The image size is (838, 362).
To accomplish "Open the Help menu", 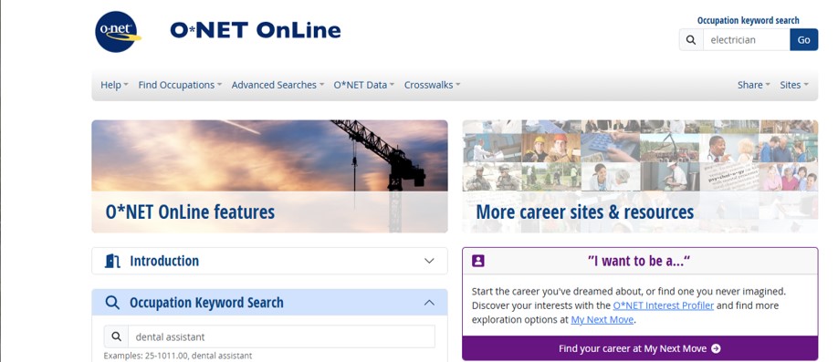I will coord(114,85).
